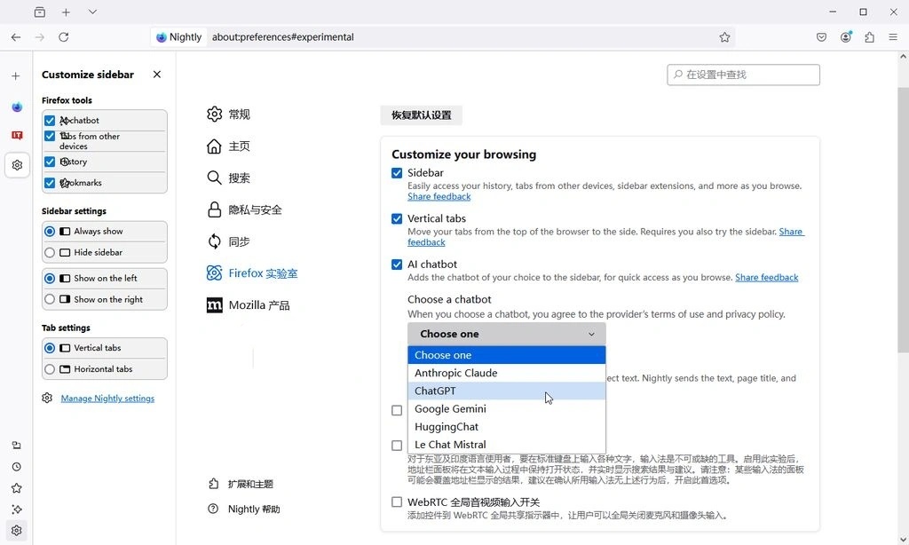Select Show on the right
The width and height of the screenshot is (909, 545).
pyautogui.click(x=50, y=300)
